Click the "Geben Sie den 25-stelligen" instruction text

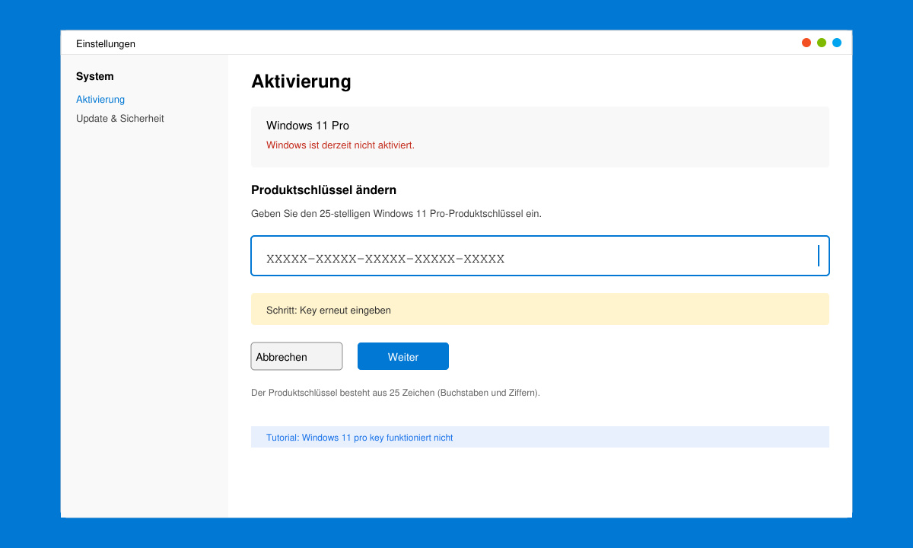click(396, 214)
